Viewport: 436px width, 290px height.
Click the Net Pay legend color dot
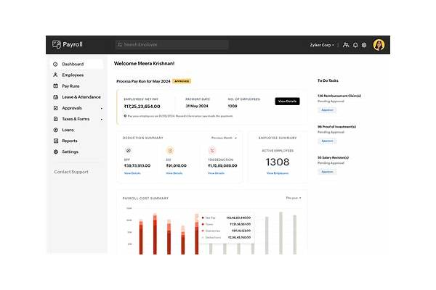point(203,217)
